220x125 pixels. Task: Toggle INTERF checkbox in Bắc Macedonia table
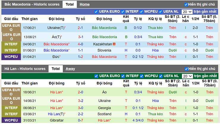(123, 12)
